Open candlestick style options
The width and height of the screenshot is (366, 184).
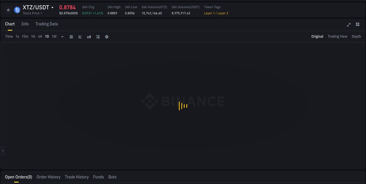89,37
